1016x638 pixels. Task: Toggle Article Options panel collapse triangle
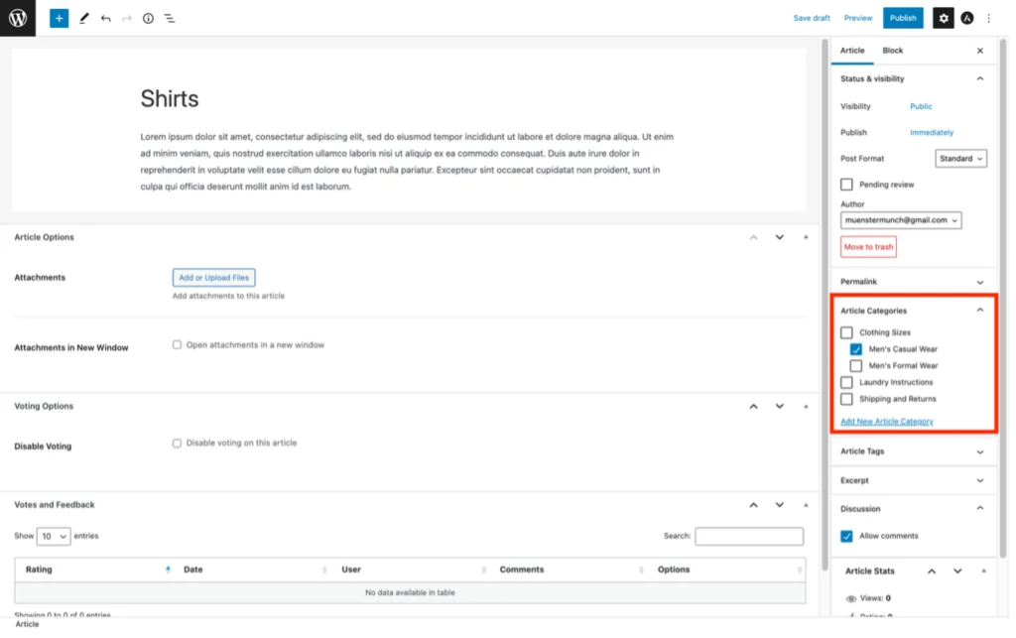coord(806,238)
